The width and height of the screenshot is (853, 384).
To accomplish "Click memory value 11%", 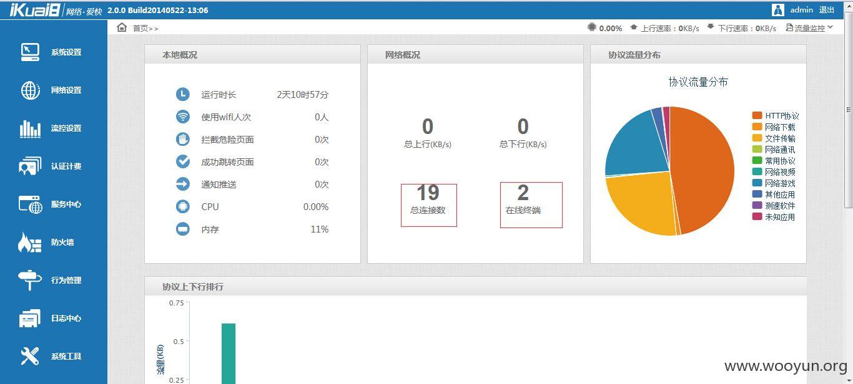I will (x=320, y=229).
